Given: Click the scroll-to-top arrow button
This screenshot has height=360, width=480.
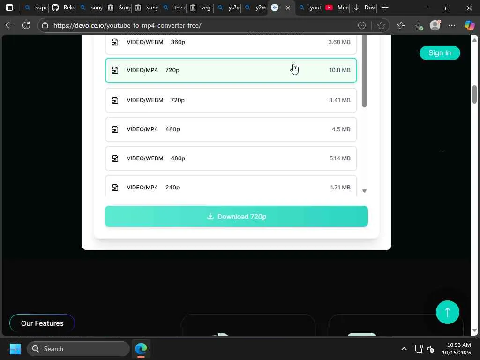Looking at the screenshot, I should pos(447,312).
